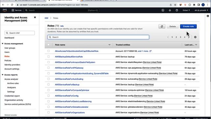Open Archive rules in sidebar
This screenshot has height=119, width=211.
point(13,83)
